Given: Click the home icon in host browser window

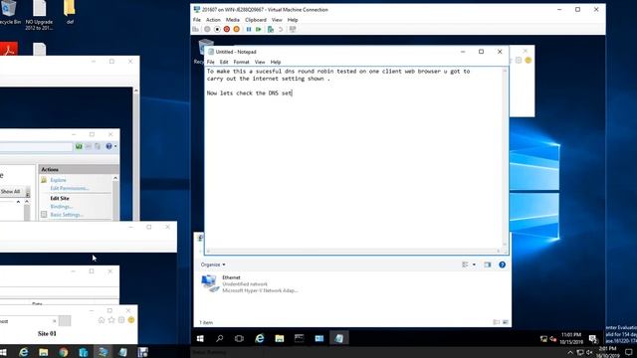Looking at the screenshot, I should tap(102, 320).
